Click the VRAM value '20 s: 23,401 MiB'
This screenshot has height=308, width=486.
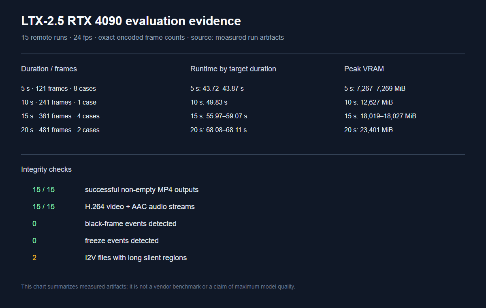369,130
